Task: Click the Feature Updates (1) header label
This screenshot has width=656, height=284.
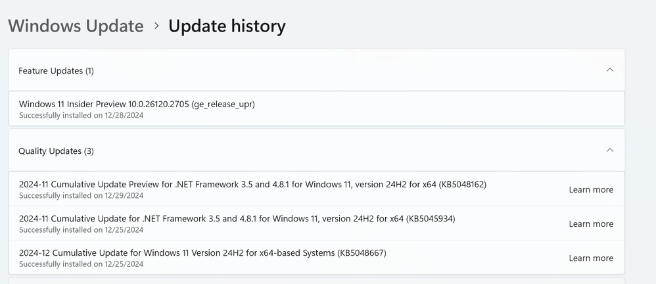Action: (x=56, y=70)
